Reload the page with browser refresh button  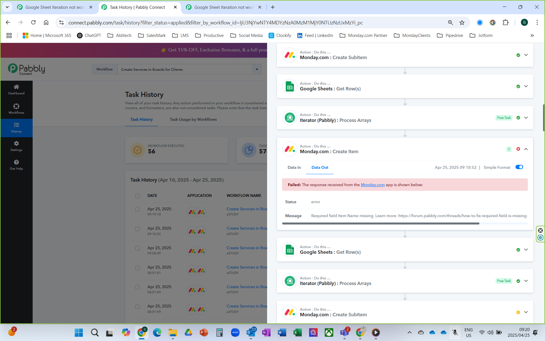coord(33,22)
